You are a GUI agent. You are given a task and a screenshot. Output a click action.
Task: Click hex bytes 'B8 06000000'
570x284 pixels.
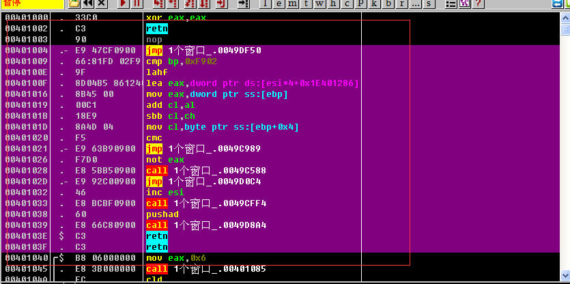click(x=105, y=258)
